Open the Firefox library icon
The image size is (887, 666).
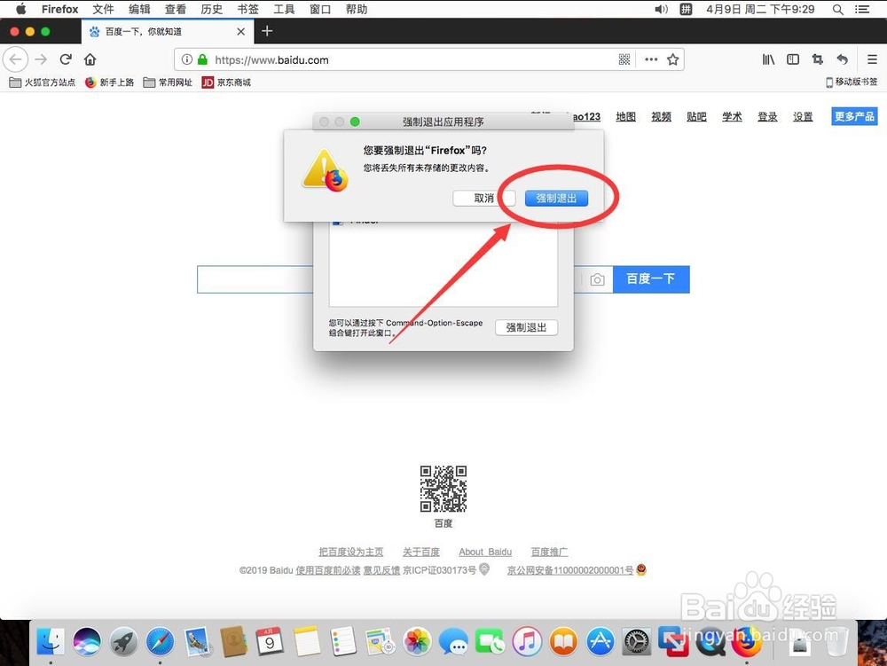(x=768, y=59)
